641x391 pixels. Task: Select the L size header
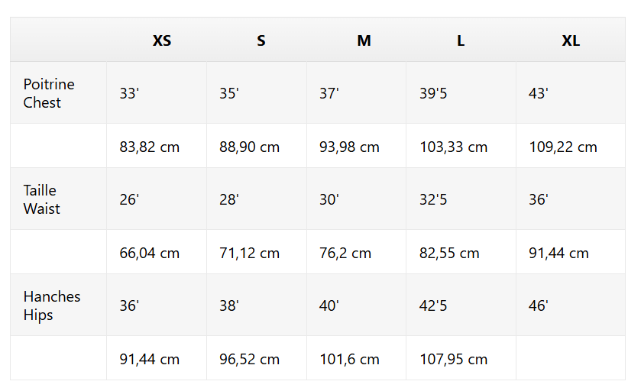(x=461, y=41)
